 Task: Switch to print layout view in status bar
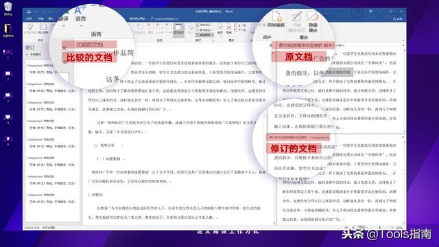[354, 227]
